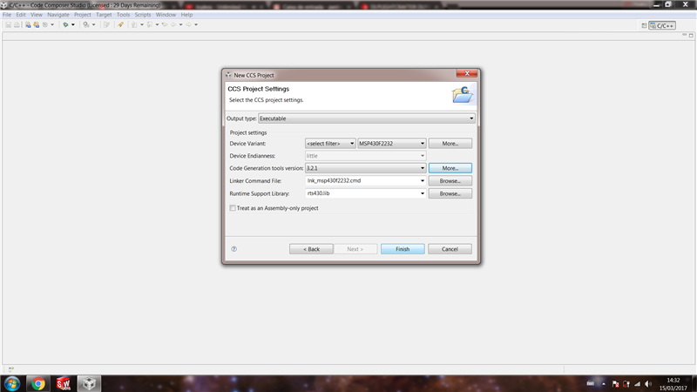Toggle Treat as an Assembly-only project checkbox
The image size is (697, 392).
tap(233, 208)
